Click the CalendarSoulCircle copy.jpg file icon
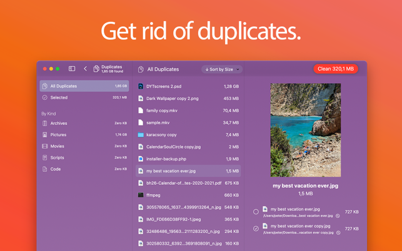 pos(141,147)
